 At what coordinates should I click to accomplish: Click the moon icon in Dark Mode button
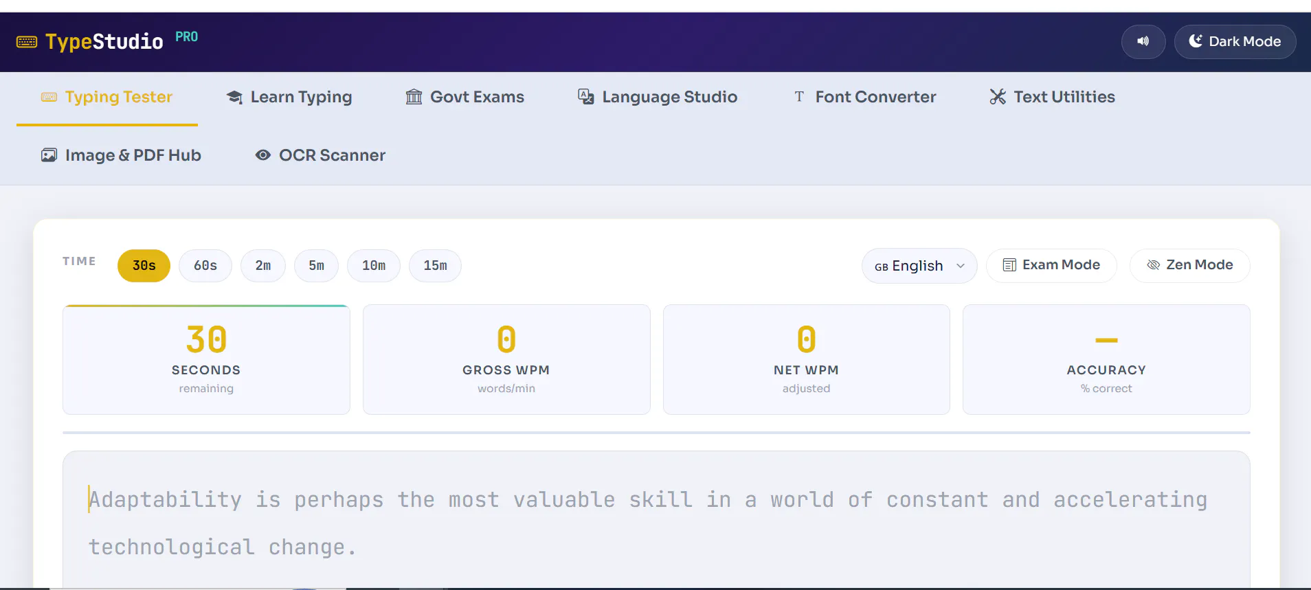pyautogui.click(x=1196, y=41)
